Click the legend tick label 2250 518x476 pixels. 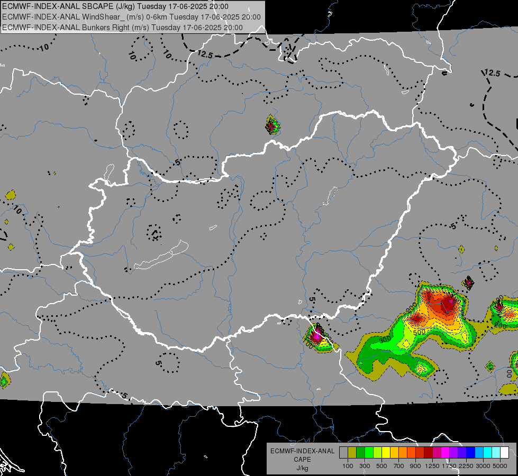click(x=466, y=466)
